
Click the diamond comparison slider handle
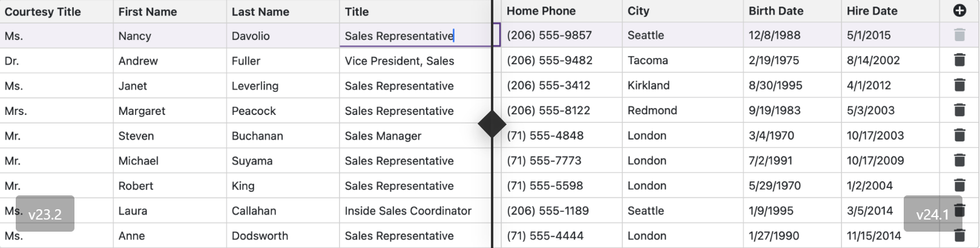pos(492,124)
